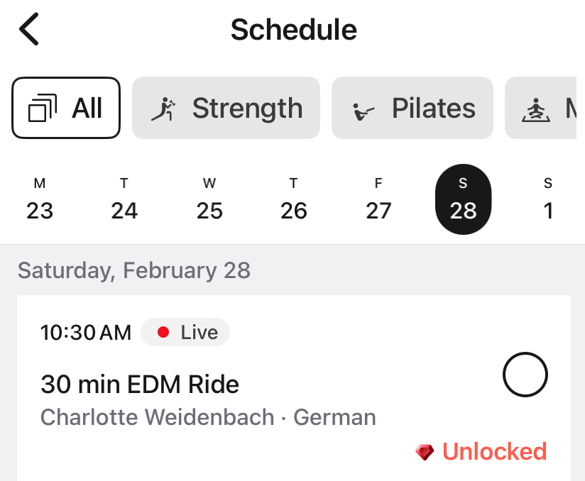Tap the red gem icon next to Unlocked
This screenshot has height=481, width=585.
coord(426,451)
